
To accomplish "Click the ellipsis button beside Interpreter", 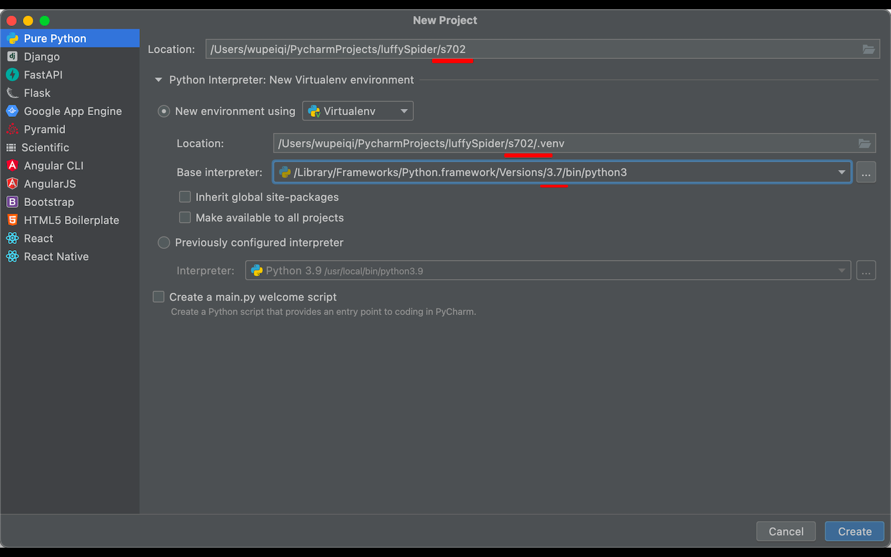I will click(866, 270).
